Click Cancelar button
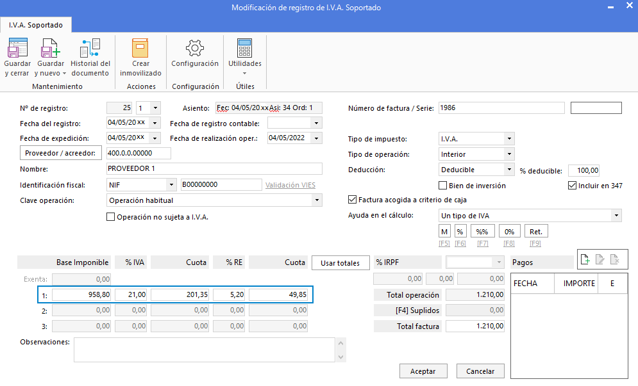Viewport: 638px width, 386px height. [x=480, y=371]
